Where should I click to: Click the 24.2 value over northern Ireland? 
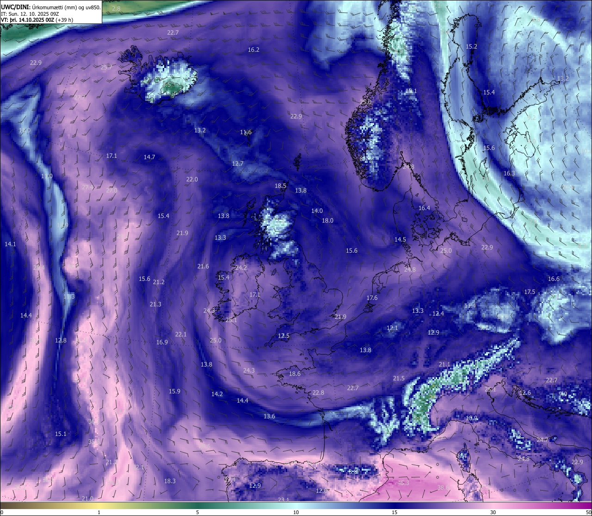click(241, 268)
